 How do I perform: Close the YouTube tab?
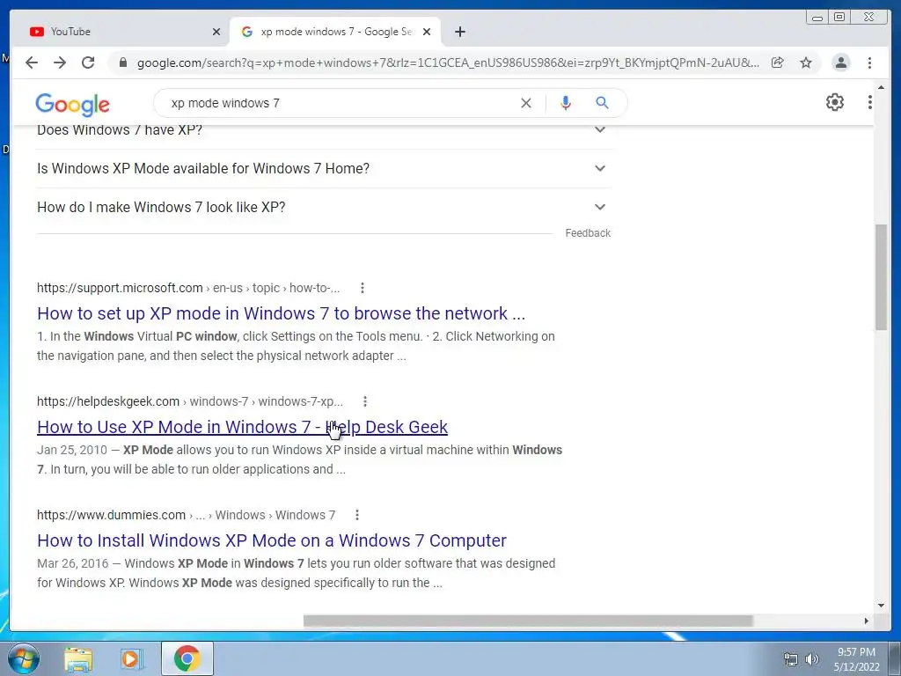click(216, 32)
